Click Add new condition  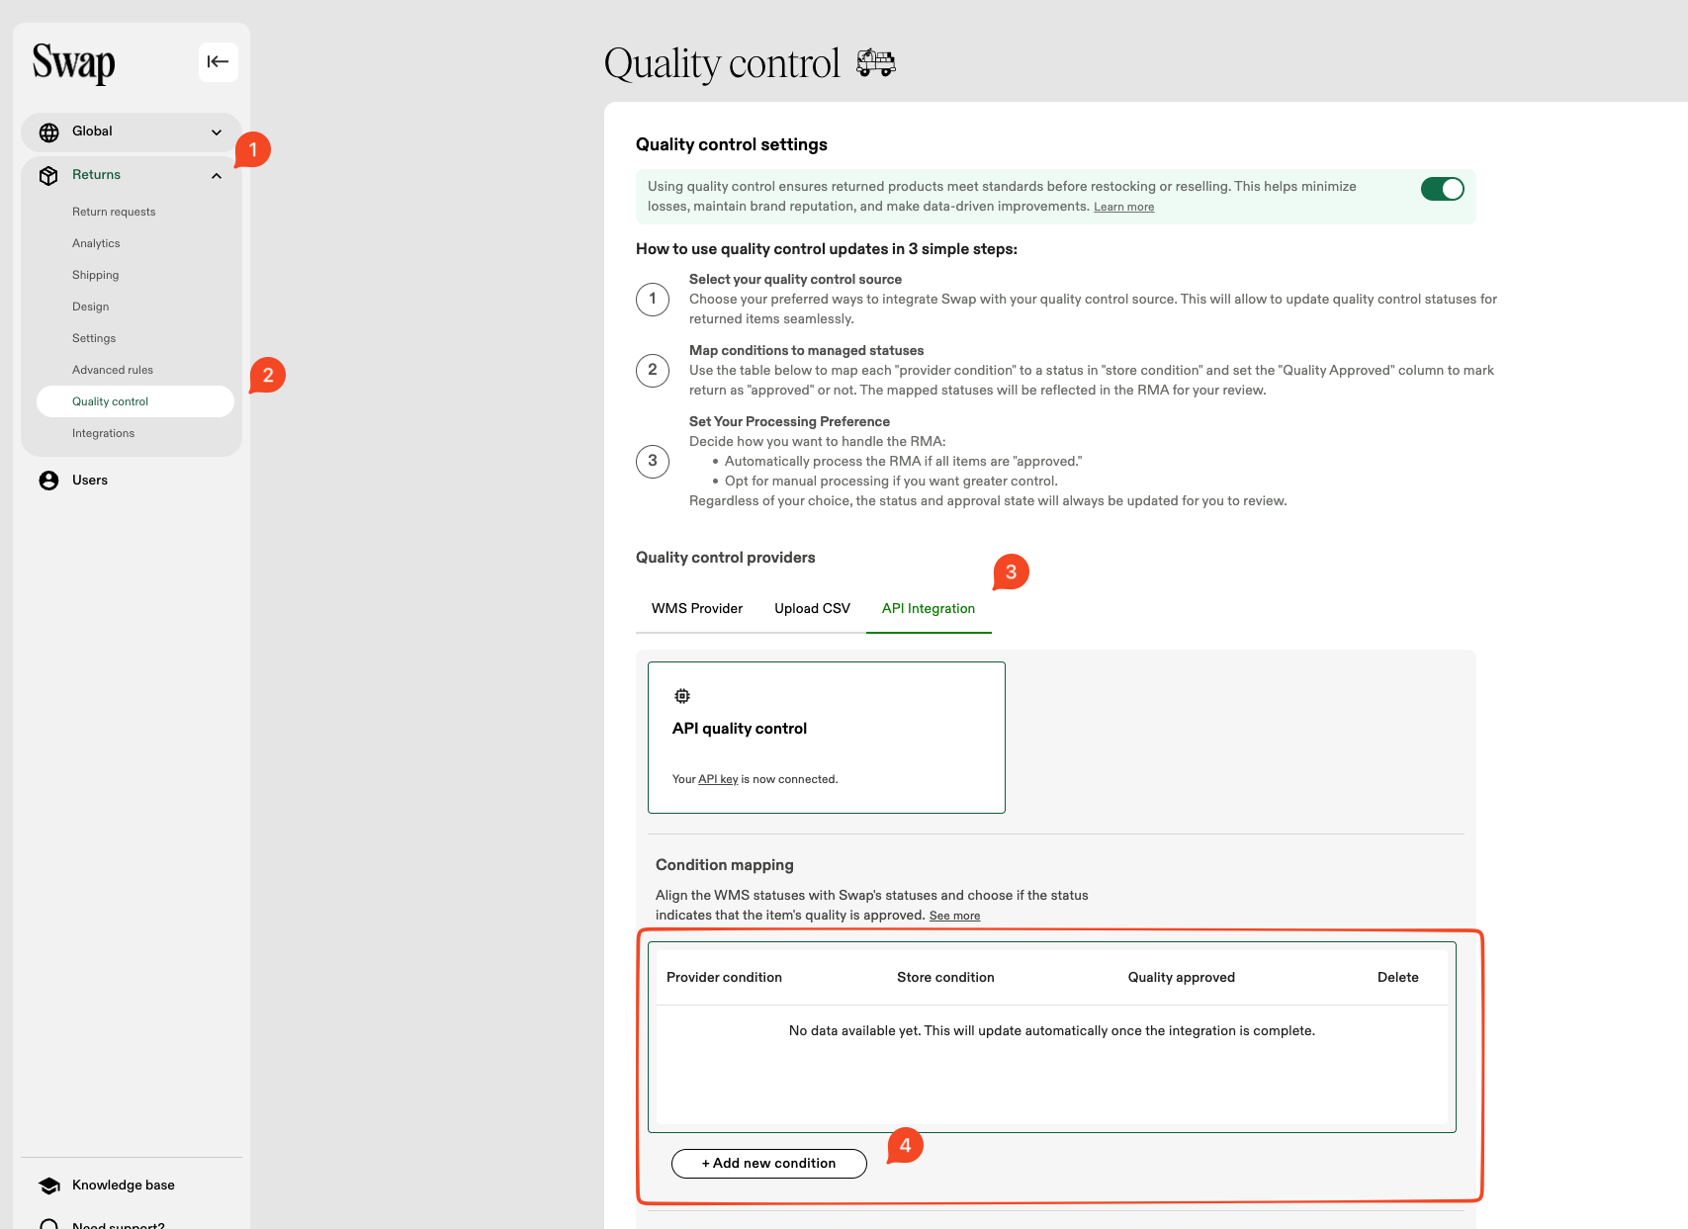pyautogui.click(x=768, y=1163)
